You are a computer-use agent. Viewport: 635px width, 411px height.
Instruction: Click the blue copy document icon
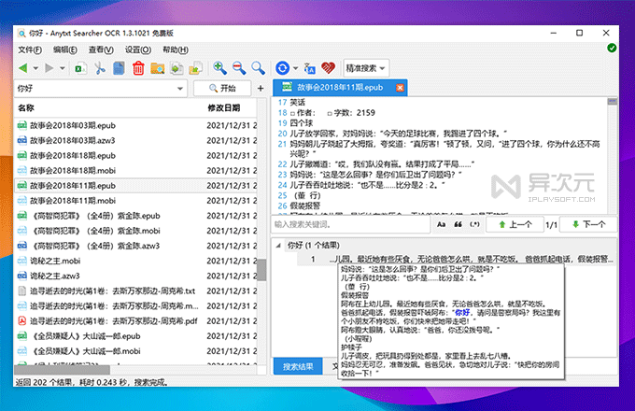click(x=119, y=68)
